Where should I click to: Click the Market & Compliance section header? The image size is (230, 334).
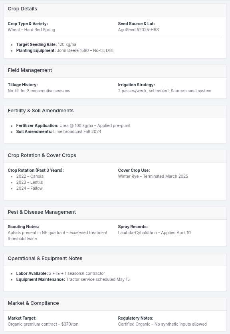click(33, 303)
